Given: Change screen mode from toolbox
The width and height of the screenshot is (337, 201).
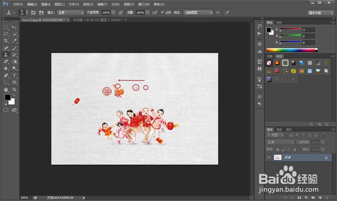Looking at the screenshot, I should [x=14, y=110].
